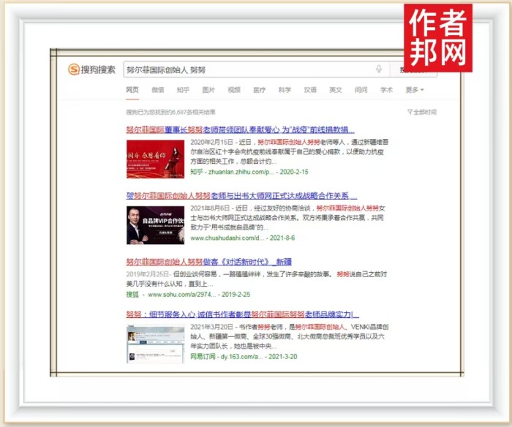Select the 科学 science tab
This screenshot has width=512, height=427.
point(285,90)
